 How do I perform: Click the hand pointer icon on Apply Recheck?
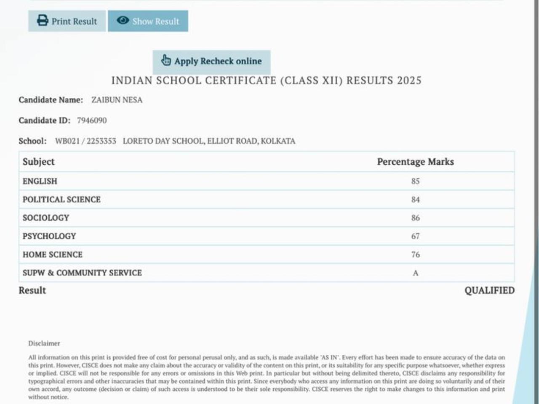(166, 60)
